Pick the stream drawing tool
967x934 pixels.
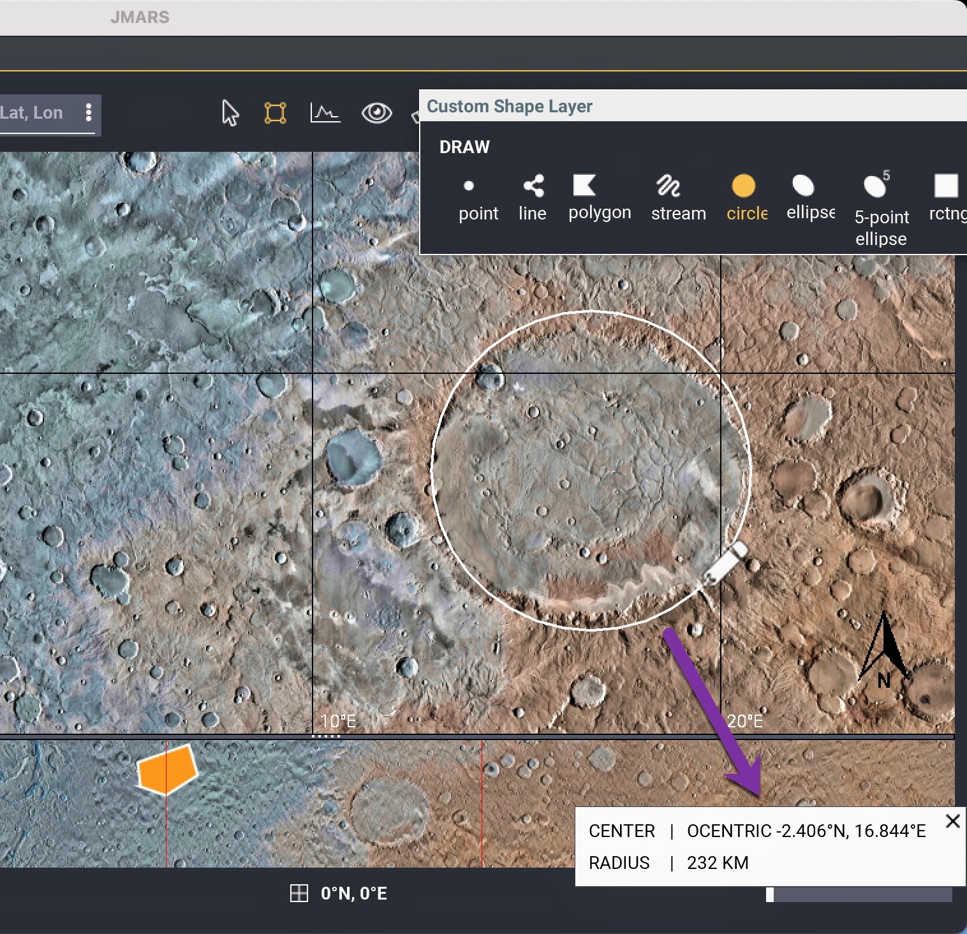pyautogui.click(x=678, y=198)
